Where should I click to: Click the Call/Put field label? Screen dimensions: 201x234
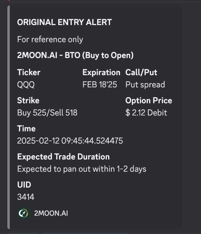tap(141, 72)
